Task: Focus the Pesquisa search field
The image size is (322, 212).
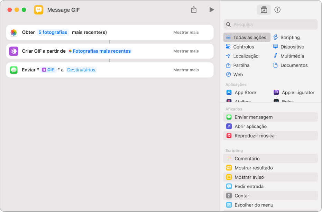Action: [273, 25]
